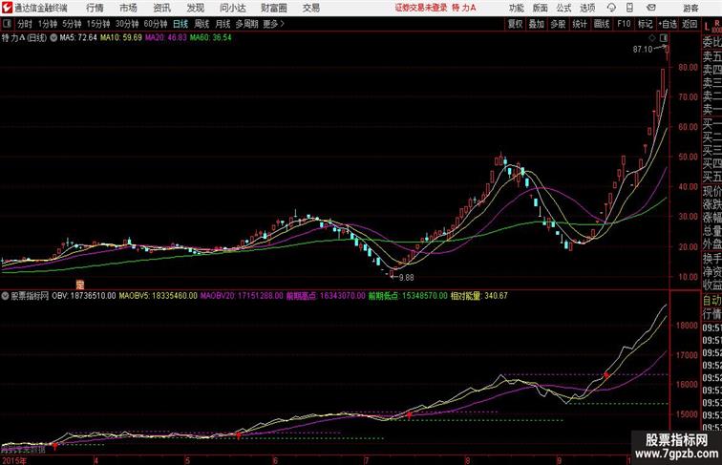This screenshot has width=722, height=465.
Task: Open the customer service headset icon
Action: coord(611,8)
